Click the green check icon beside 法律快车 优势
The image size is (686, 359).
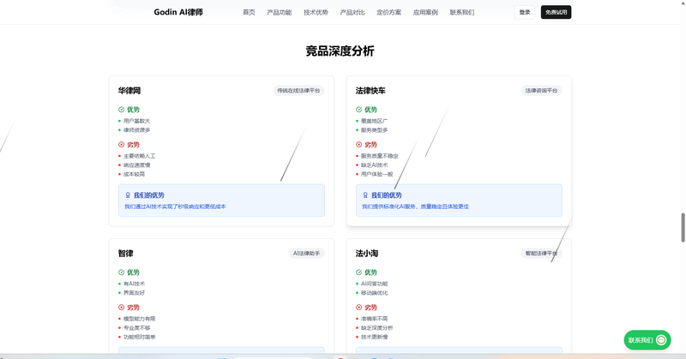pos(358,110)
